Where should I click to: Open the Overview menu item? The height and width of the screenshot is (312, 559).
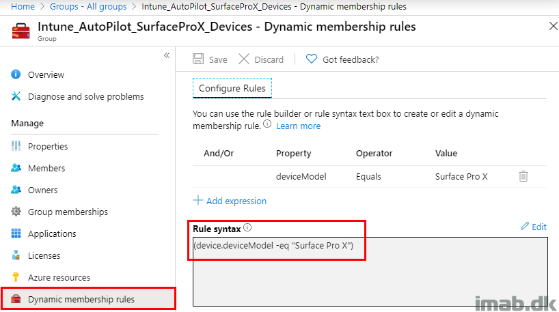(x=46, y=75)
